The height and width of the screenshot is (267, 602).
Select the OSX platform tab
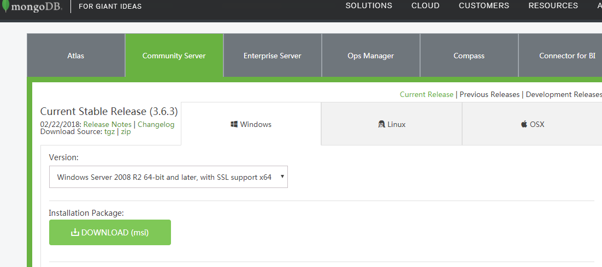pos(532,124)
